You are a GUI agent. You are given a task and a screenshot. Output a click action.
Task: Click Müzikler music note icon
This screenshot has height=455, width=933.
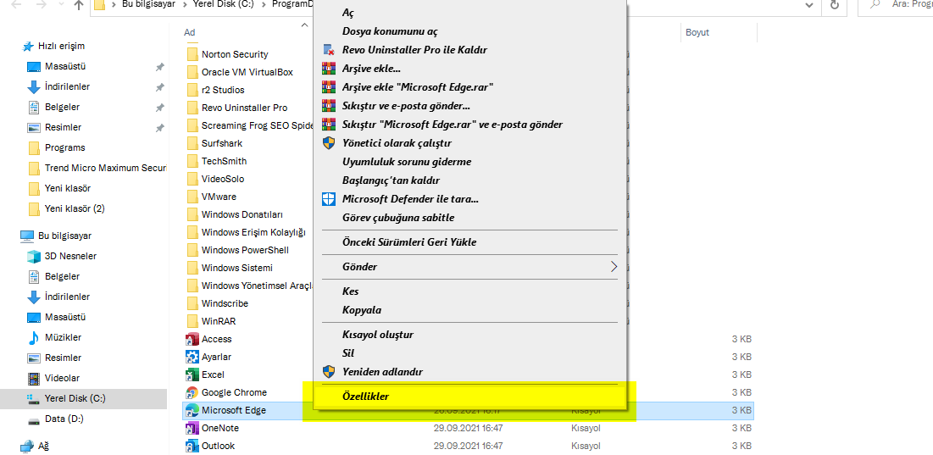(x=34, y=338)
